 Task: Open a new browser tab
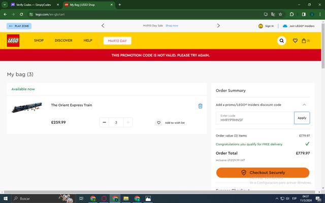(x=120, y=5)
